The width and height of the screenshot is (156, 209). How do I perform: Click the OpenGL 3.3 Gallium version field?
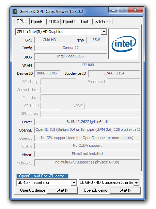point(87,130)
